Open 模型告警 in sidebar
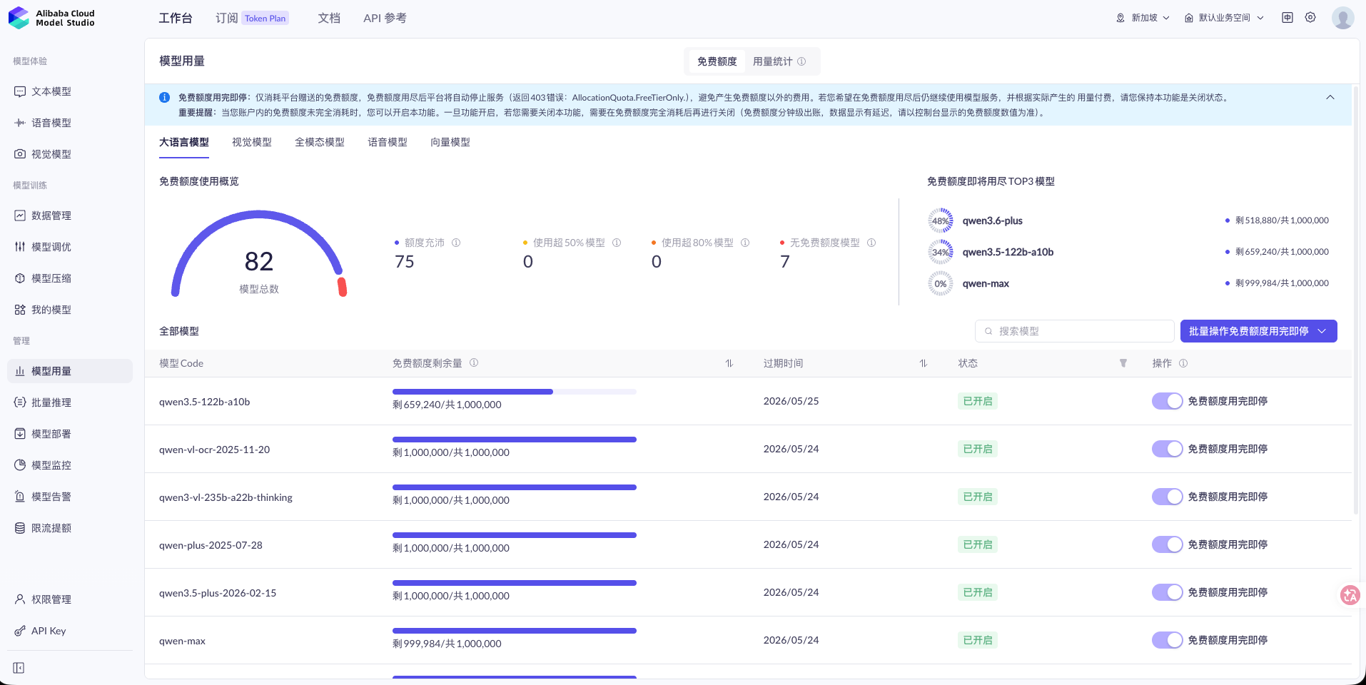Viewport: 1366px width, 685px height. tap(69, 497)
